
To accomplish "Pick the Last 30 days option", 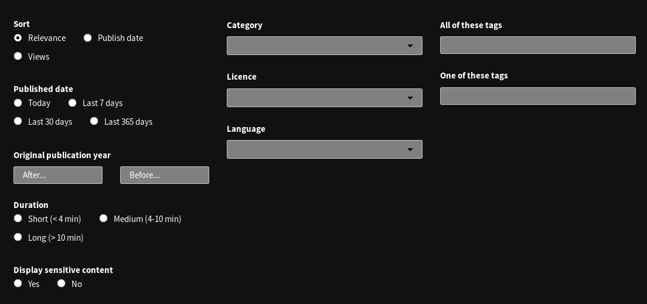I will [x=18, y=121].
